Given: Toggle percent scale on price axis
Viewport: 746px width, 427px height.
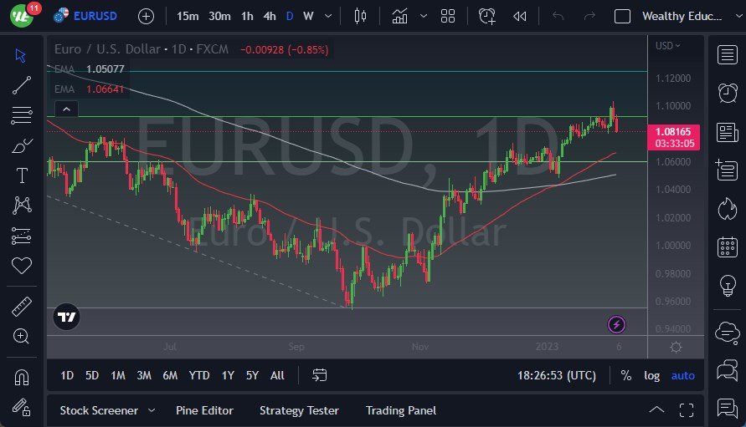Looking at the screenshot, I should click(625, 375).
